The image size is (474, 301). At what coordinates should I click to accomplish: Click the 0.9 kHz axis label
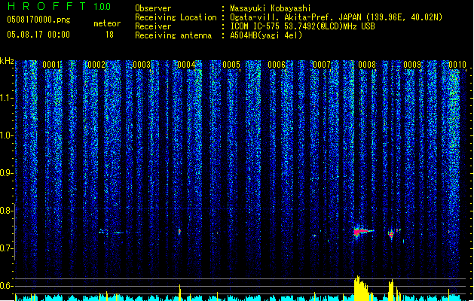click(x=7, y=173)
